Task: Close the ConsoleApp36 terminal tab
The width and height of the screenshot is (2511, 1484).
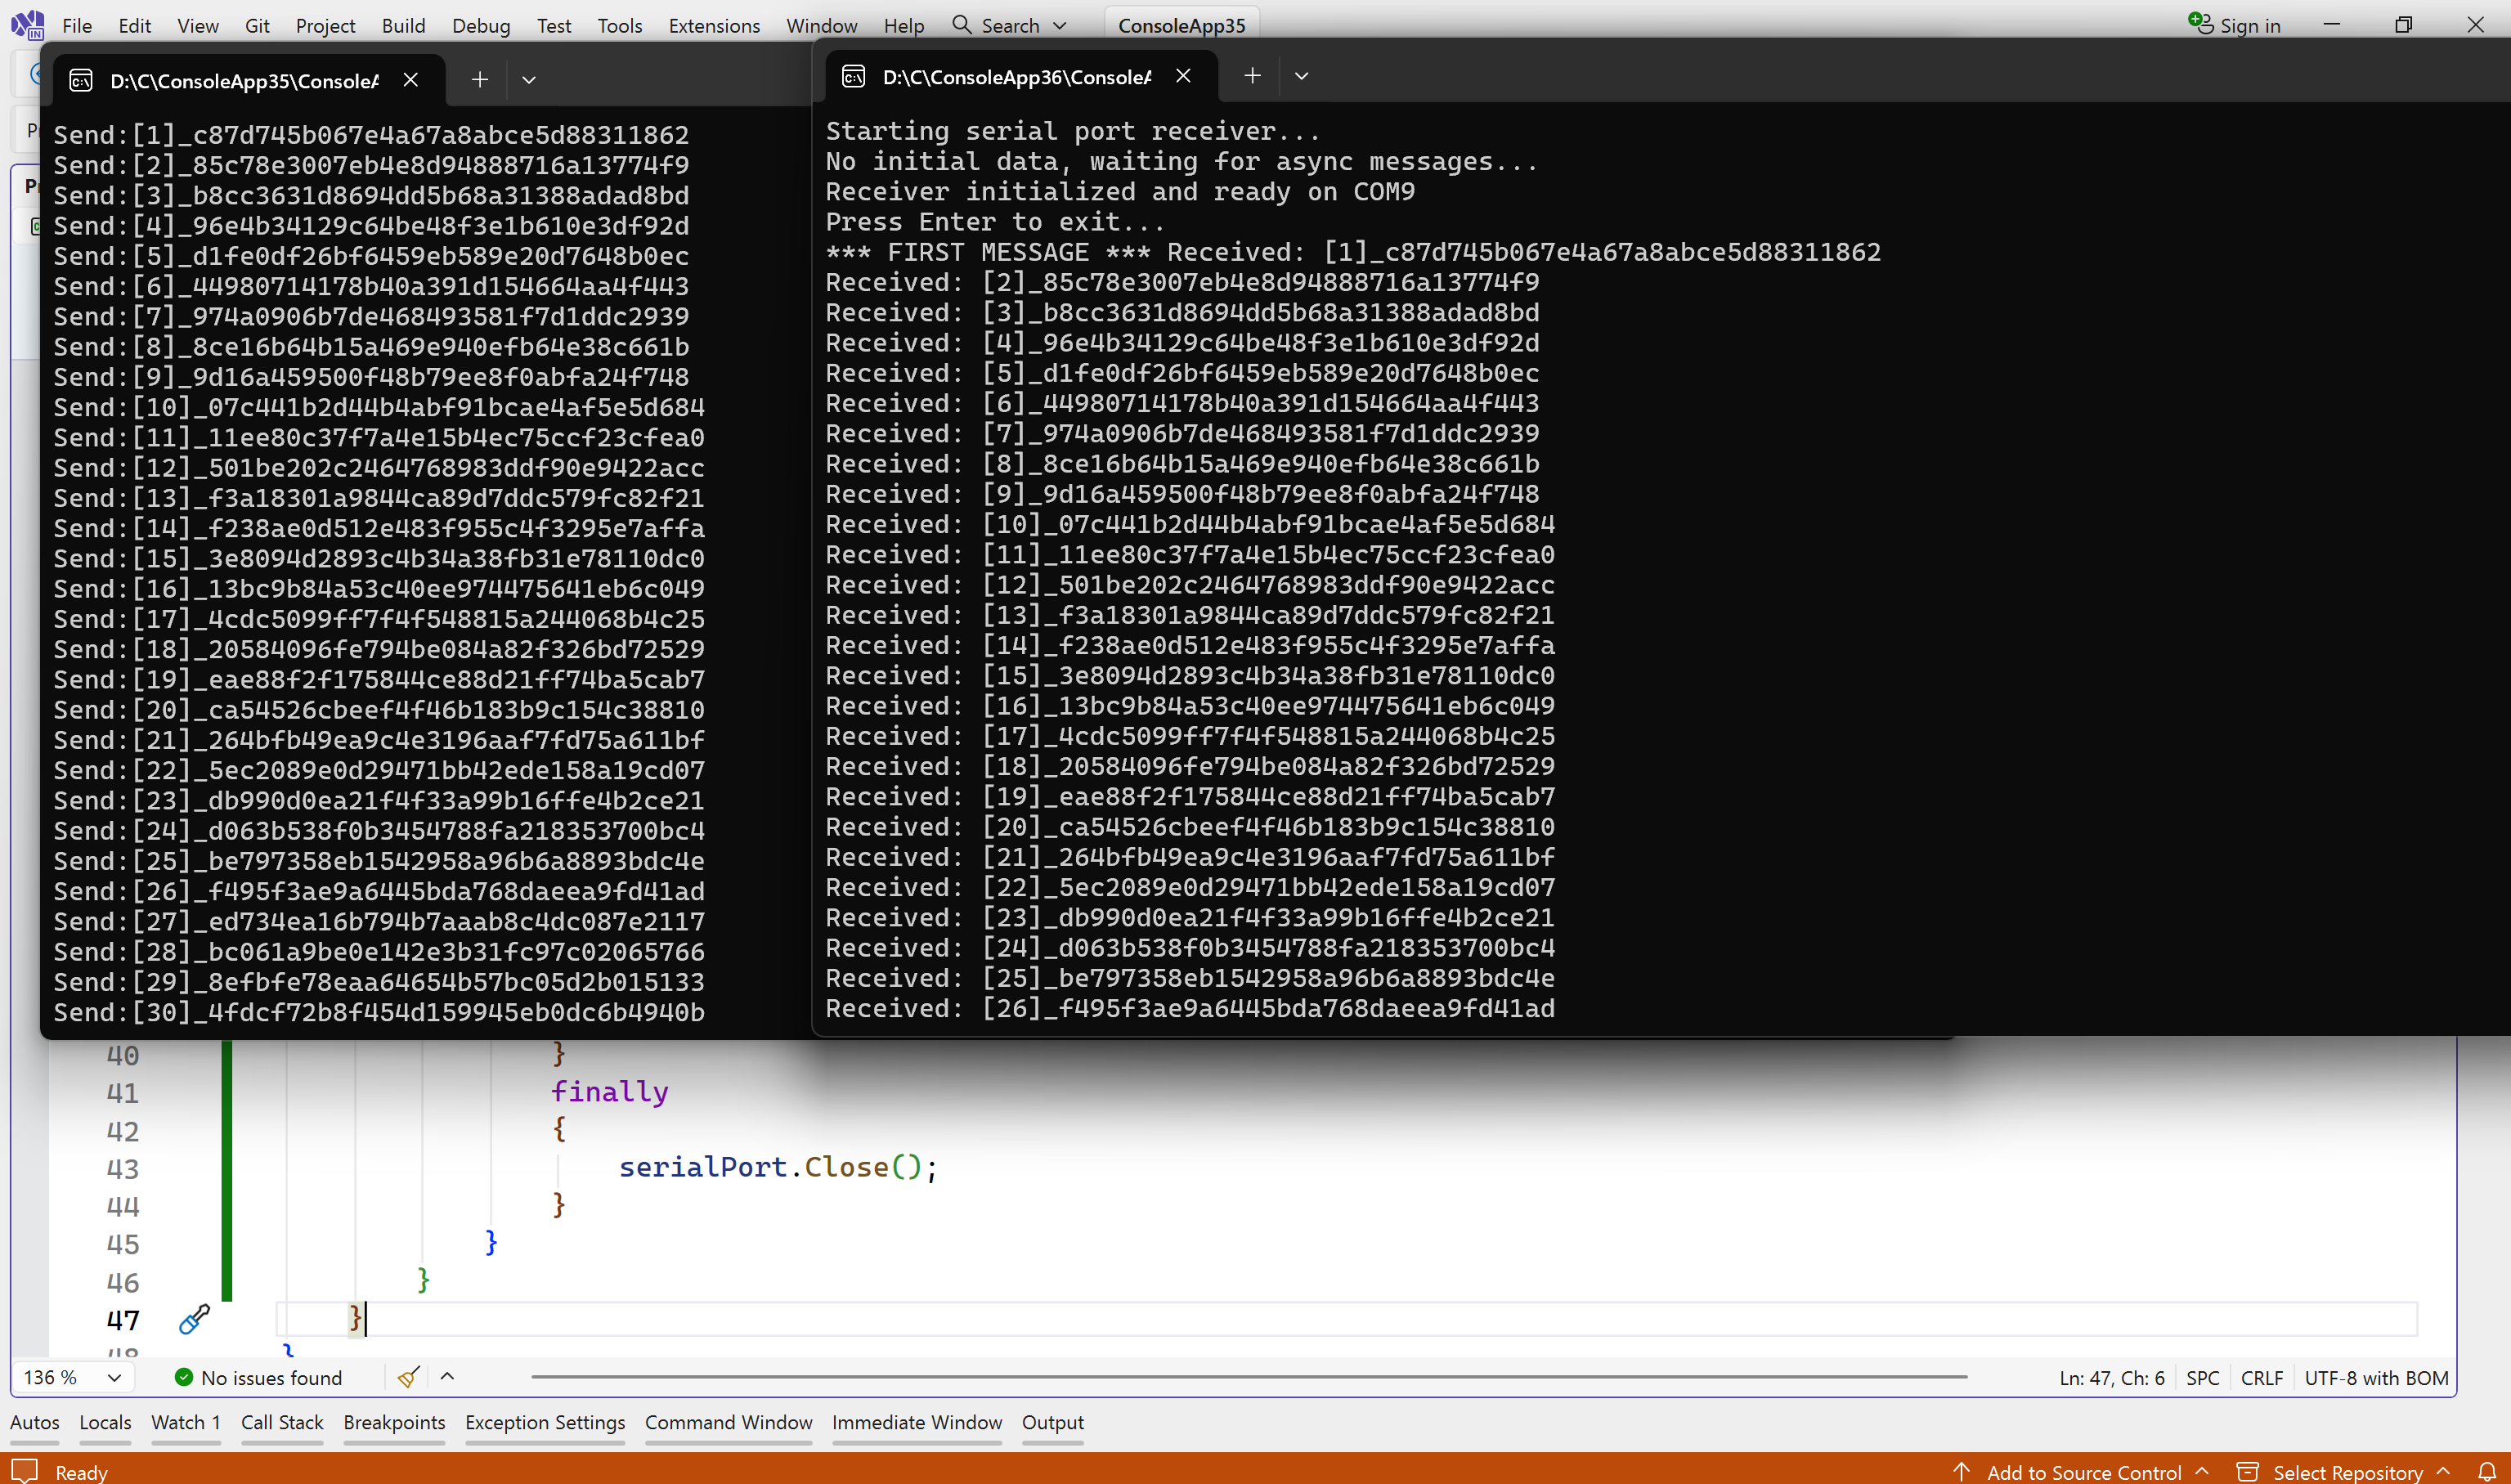Action: click(x=1183, y=76)
